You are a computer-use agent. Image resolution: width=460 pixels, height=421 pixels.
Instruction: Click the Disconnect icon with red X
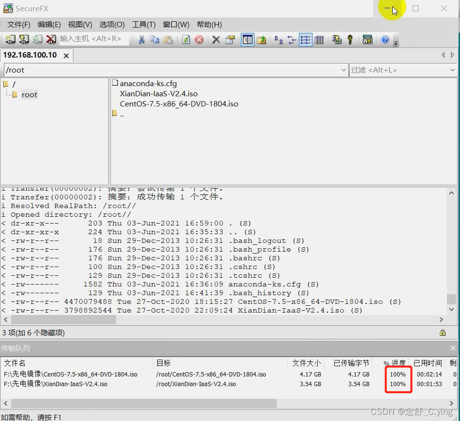(51, 39)
